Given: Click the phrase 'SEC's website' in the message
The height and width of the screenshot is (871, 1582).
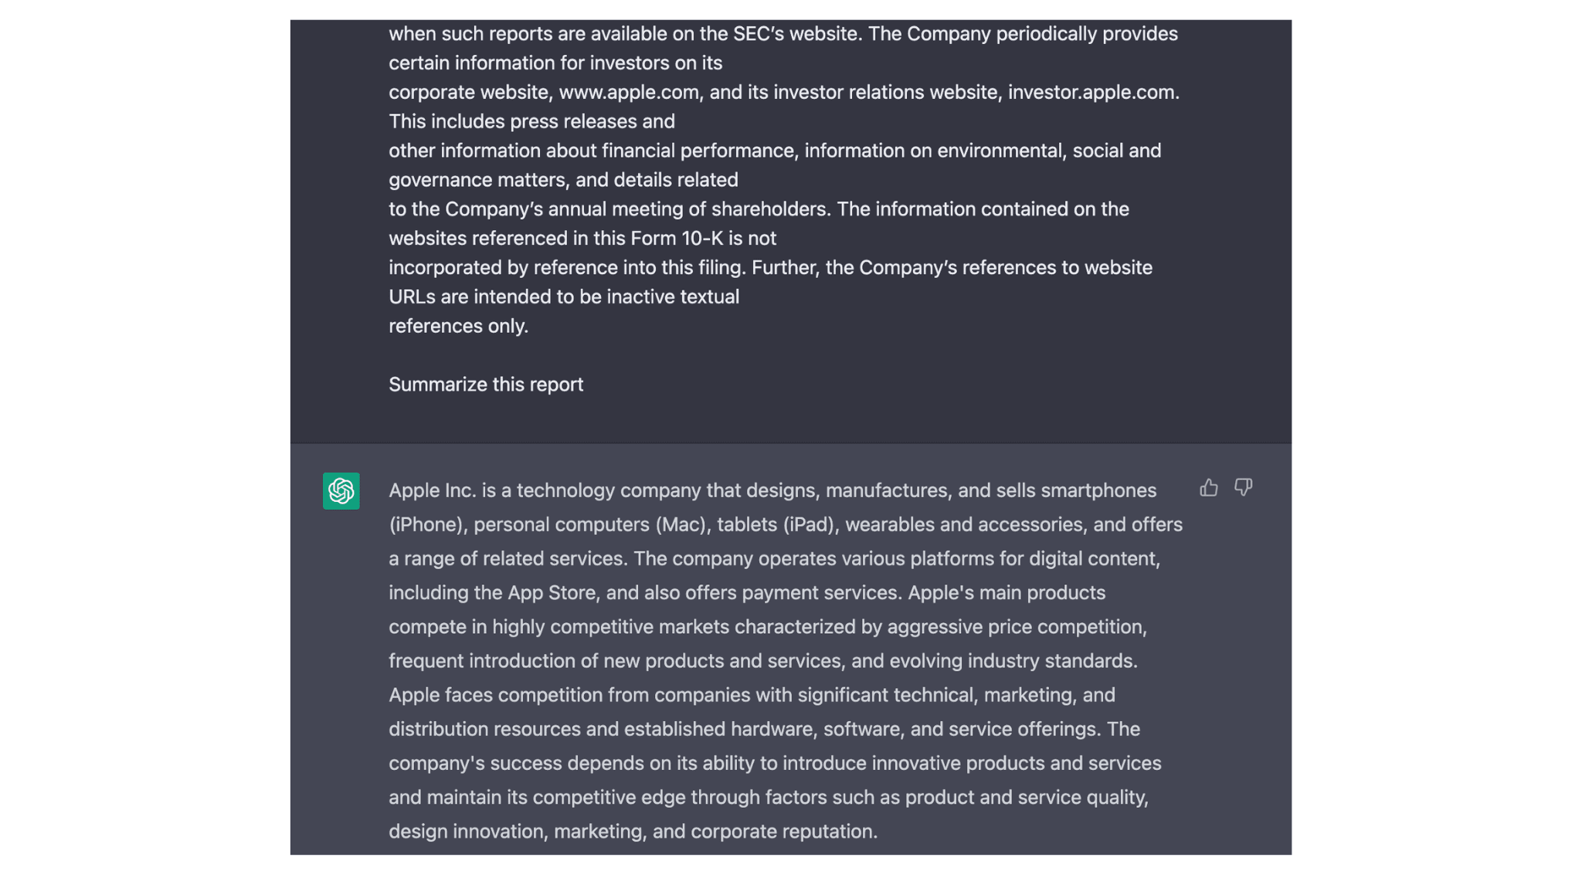Looking at the screenshot, I should [790, 33].
